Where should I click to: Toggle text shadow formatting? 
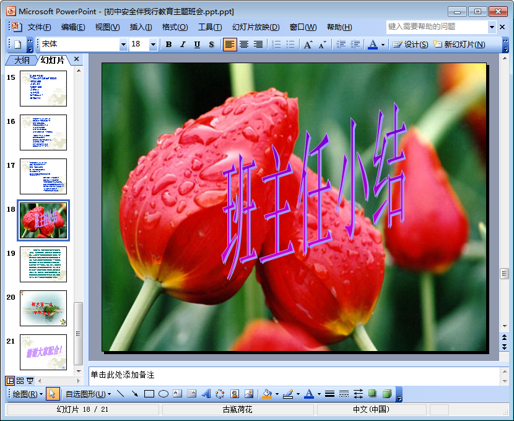click(x=211, y=44)
